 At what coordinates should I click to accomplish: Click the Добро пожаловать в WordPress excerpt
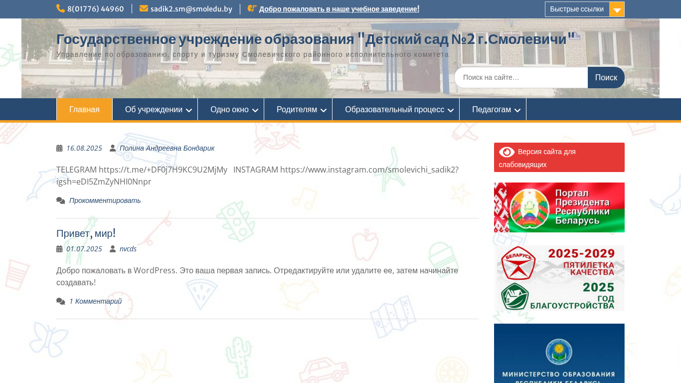[257, 276]
